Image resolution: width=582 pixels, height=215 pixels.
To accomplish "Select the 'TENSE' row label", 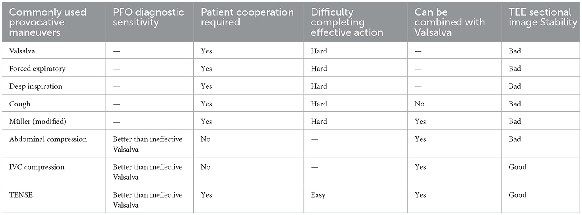I will (x=21, y=195).
